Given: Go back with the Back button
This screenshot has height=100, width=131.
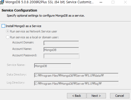Looking at the screenshot, I should point(77,96).
